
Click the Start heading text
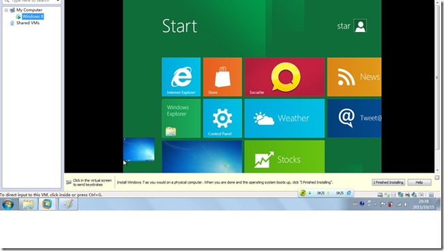coord(179,26)
